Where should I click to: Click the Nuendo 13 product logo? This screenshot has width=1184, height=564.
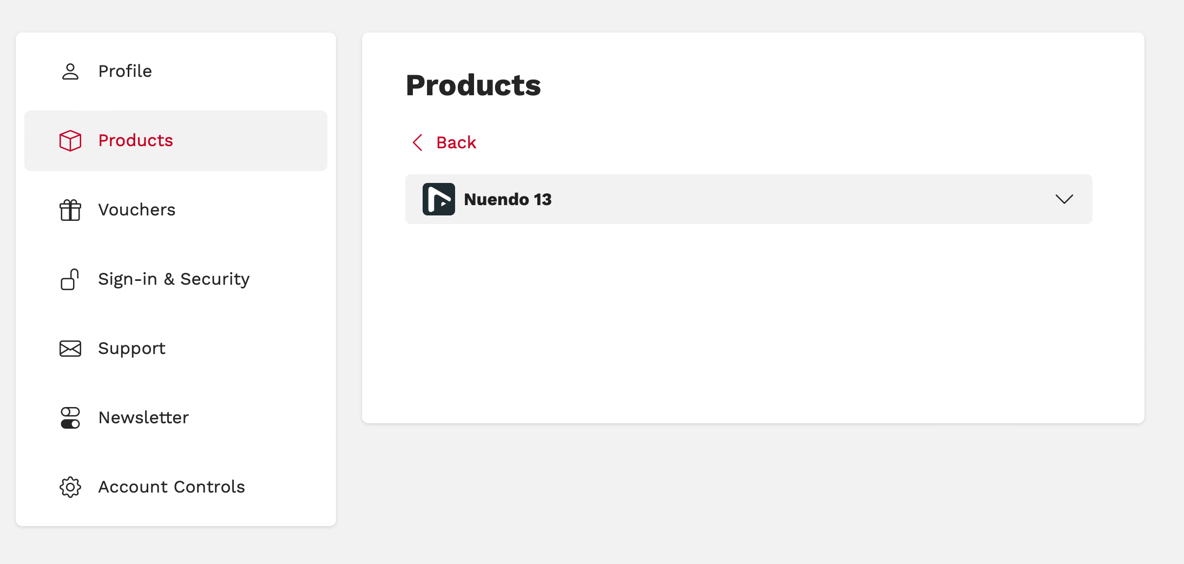pos(438,199)
